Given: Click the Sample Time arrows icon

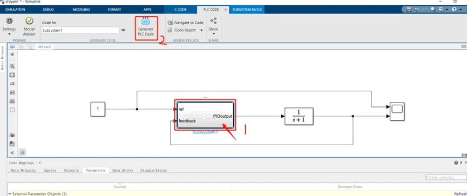Looking at the screenshot, I should pyautogui.click(x=12, y=84).
